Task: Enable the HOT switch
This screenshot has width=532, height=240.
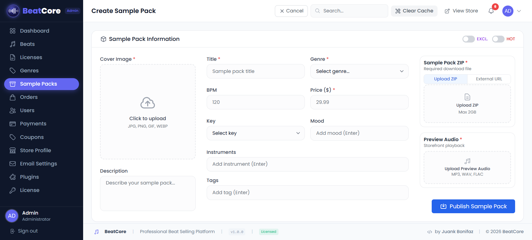Action: 498,39
